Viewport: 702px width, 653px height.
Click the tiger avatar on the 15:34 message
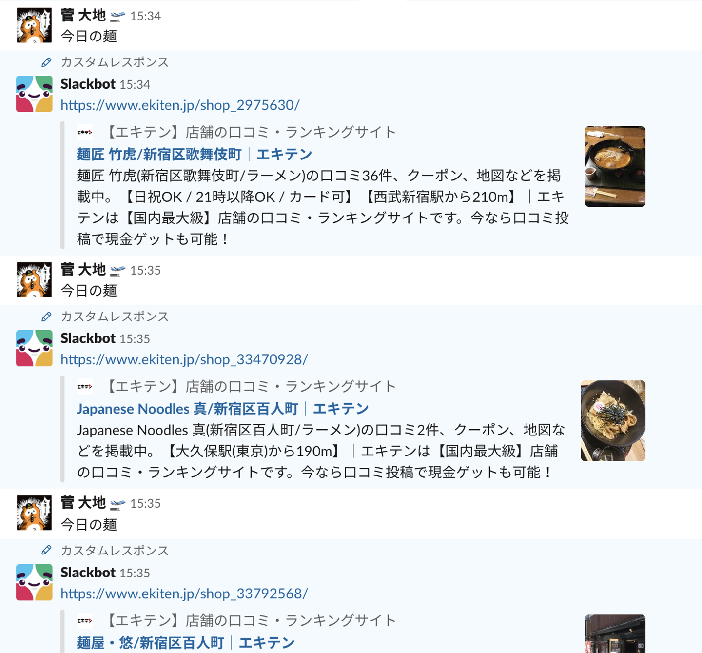(x=34, y=25)
